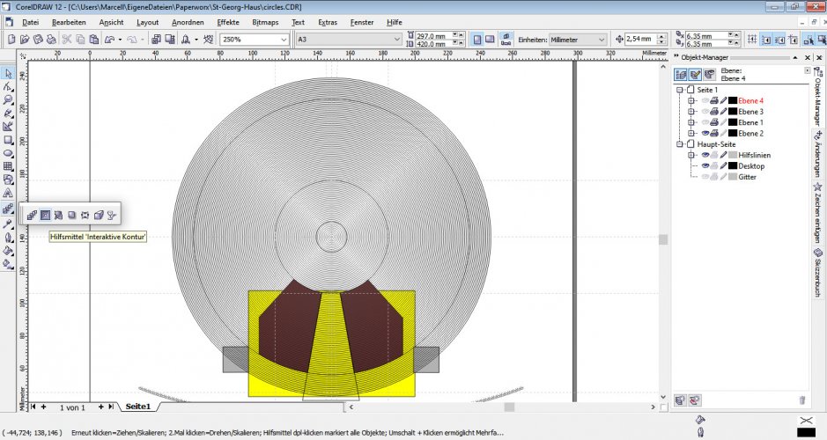Viewport: 827px width, 440px height.
Task: Switch to the Seite1 page tab
Action: tap(137, 407)
